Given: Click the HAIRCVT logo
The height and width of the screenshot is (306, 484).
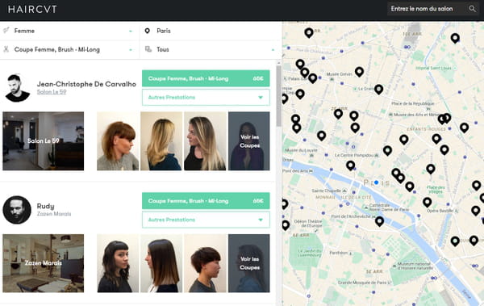Looking at the screenshot, I should (x=32, y=9).
